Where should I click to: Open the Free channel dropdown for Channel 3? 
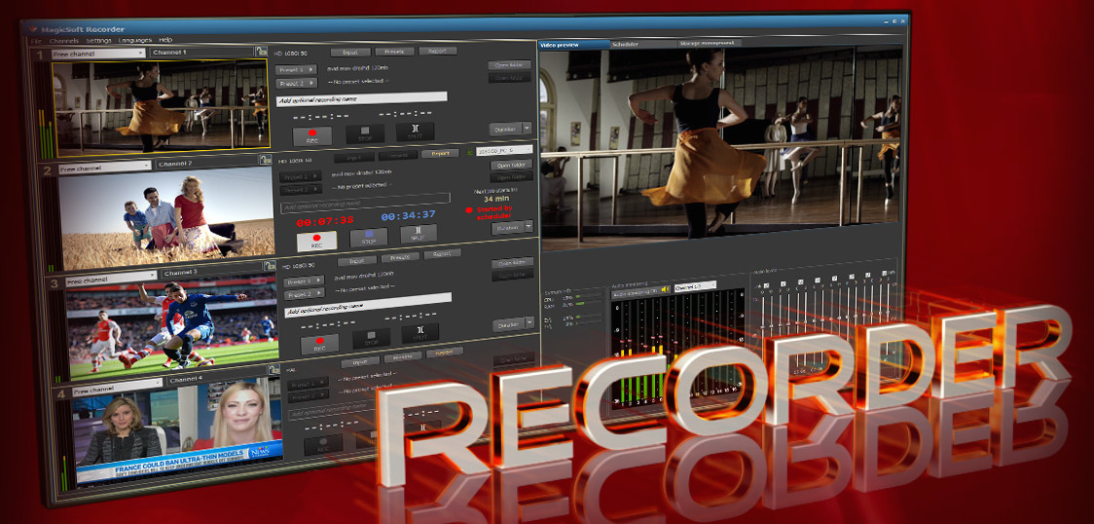pos(110,280)
